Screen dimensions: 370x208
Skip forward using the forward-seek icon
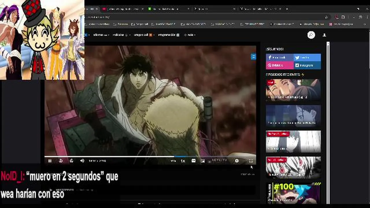coord(71,161)
